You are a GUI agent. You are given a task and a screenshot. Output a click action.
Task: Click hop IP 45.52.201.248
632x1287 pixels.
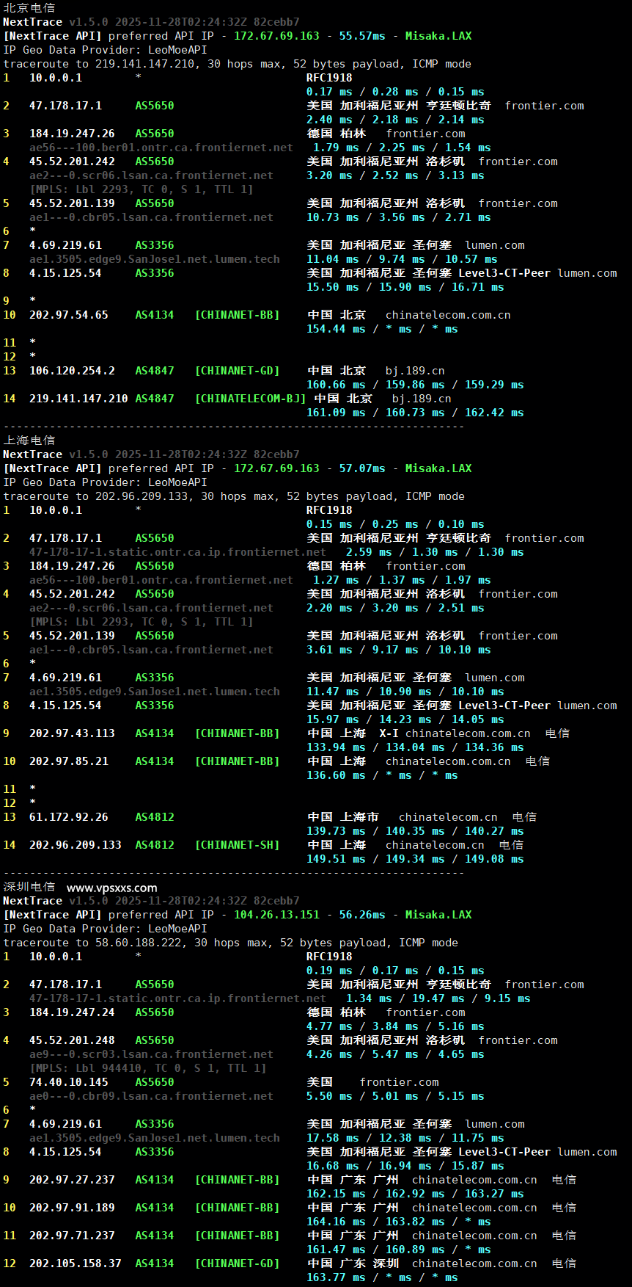click(x=72, y=1040)
